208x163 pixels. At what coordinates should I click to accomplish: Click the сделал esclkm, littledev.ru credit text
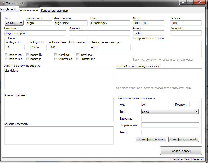(187, 159)
